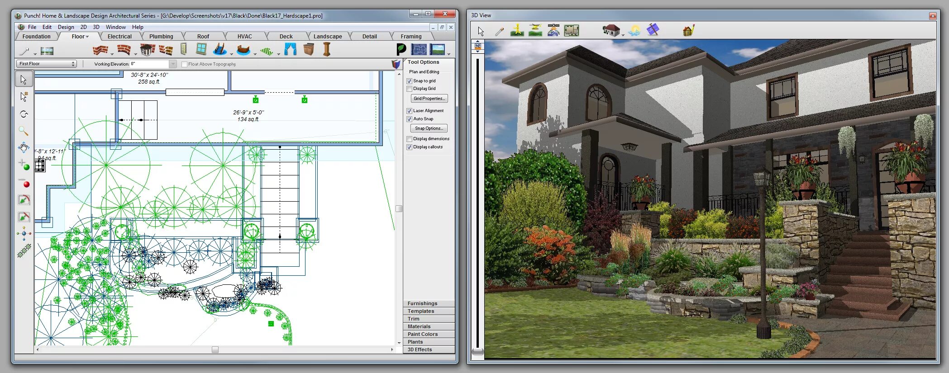This screenshot has height=373, width=949.
Task: Expand the straight wall tool dropdown arrow
Action: [112, 54]
